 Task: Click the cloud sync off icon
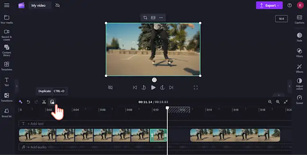[58, 5]
